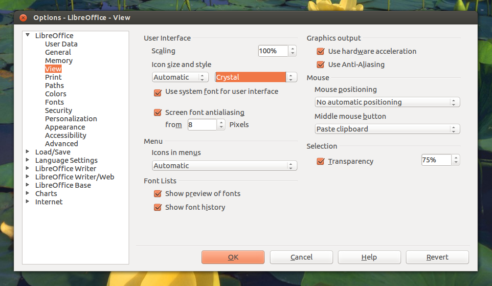This screenshot has width=492, height=286.
Task: Expand the Internet section
Action: pyautogui.click(x=28, y=201)
